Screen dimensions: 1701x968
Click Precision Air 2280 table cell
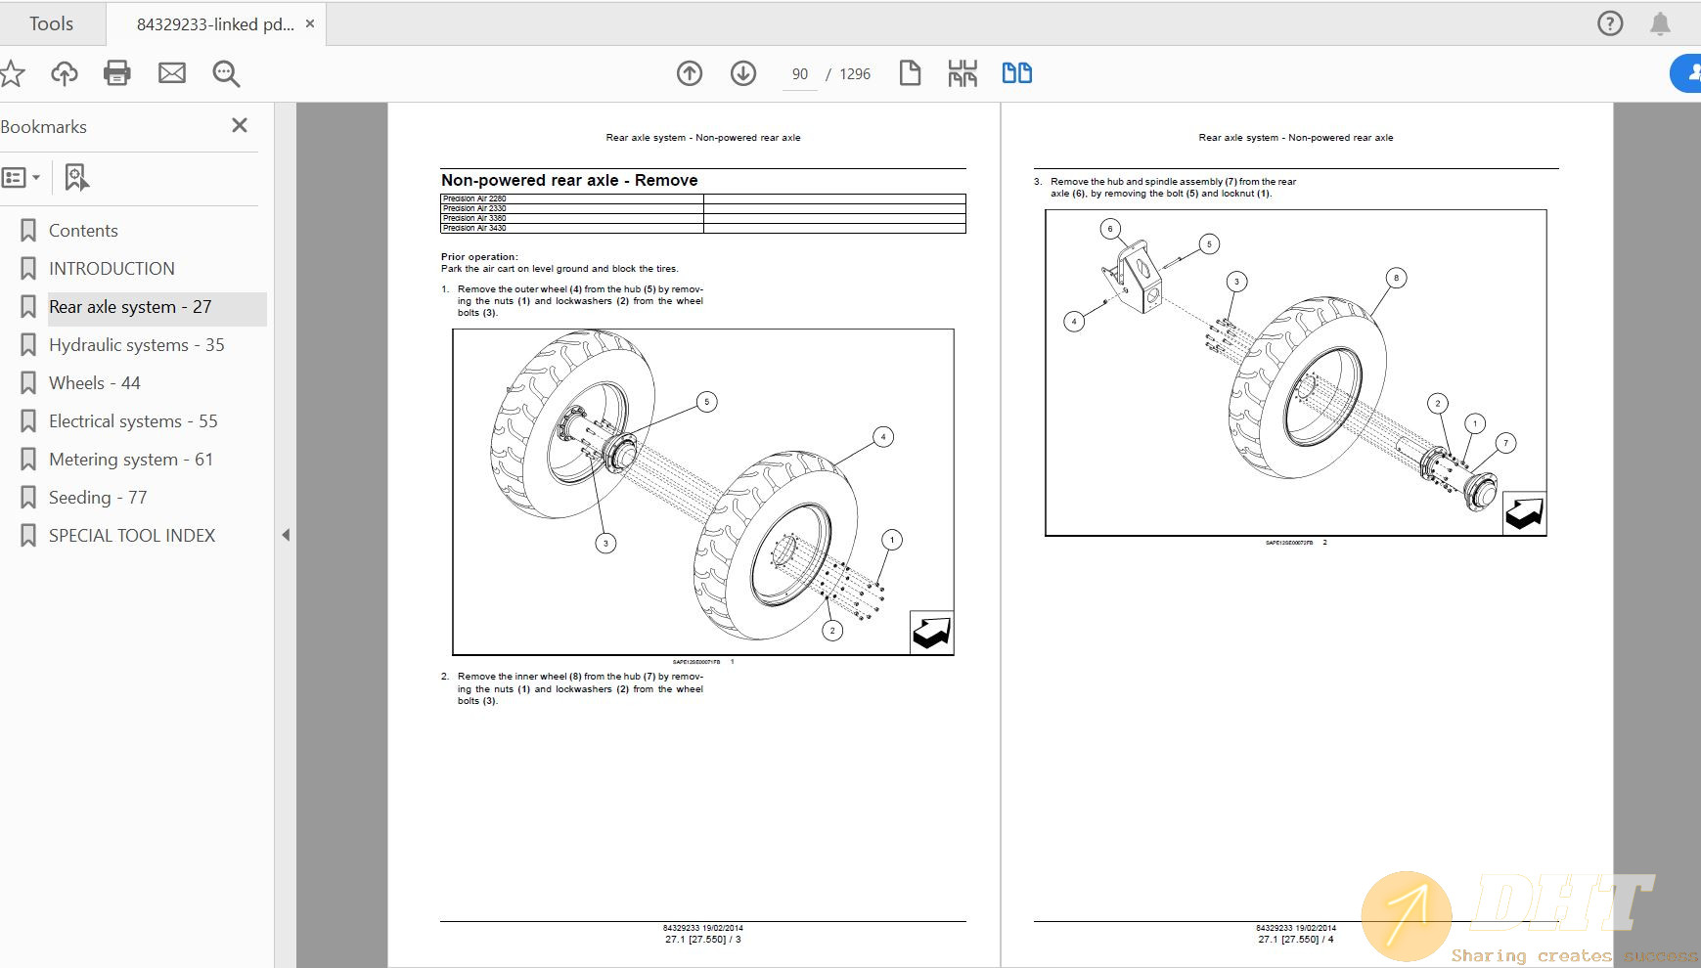tap(572, 198)
